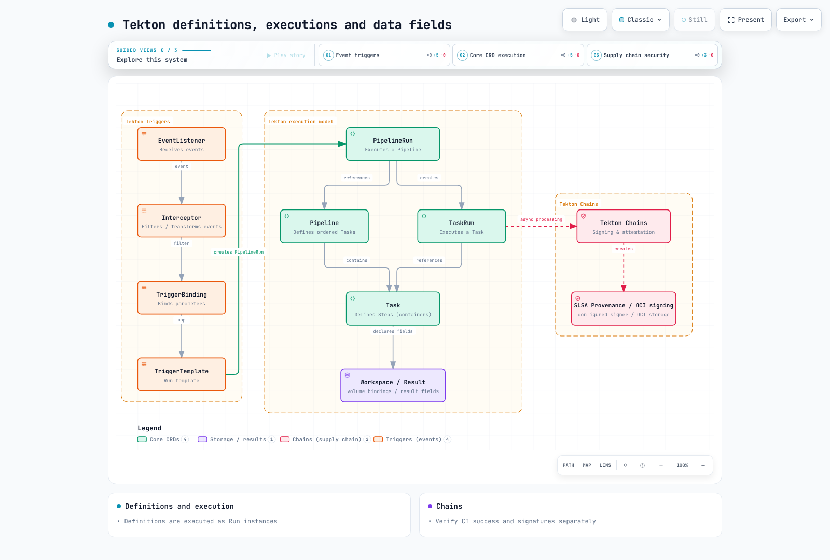Open the Definitions and execution card
The image size is (830, 560).
[x=259, y=514]
